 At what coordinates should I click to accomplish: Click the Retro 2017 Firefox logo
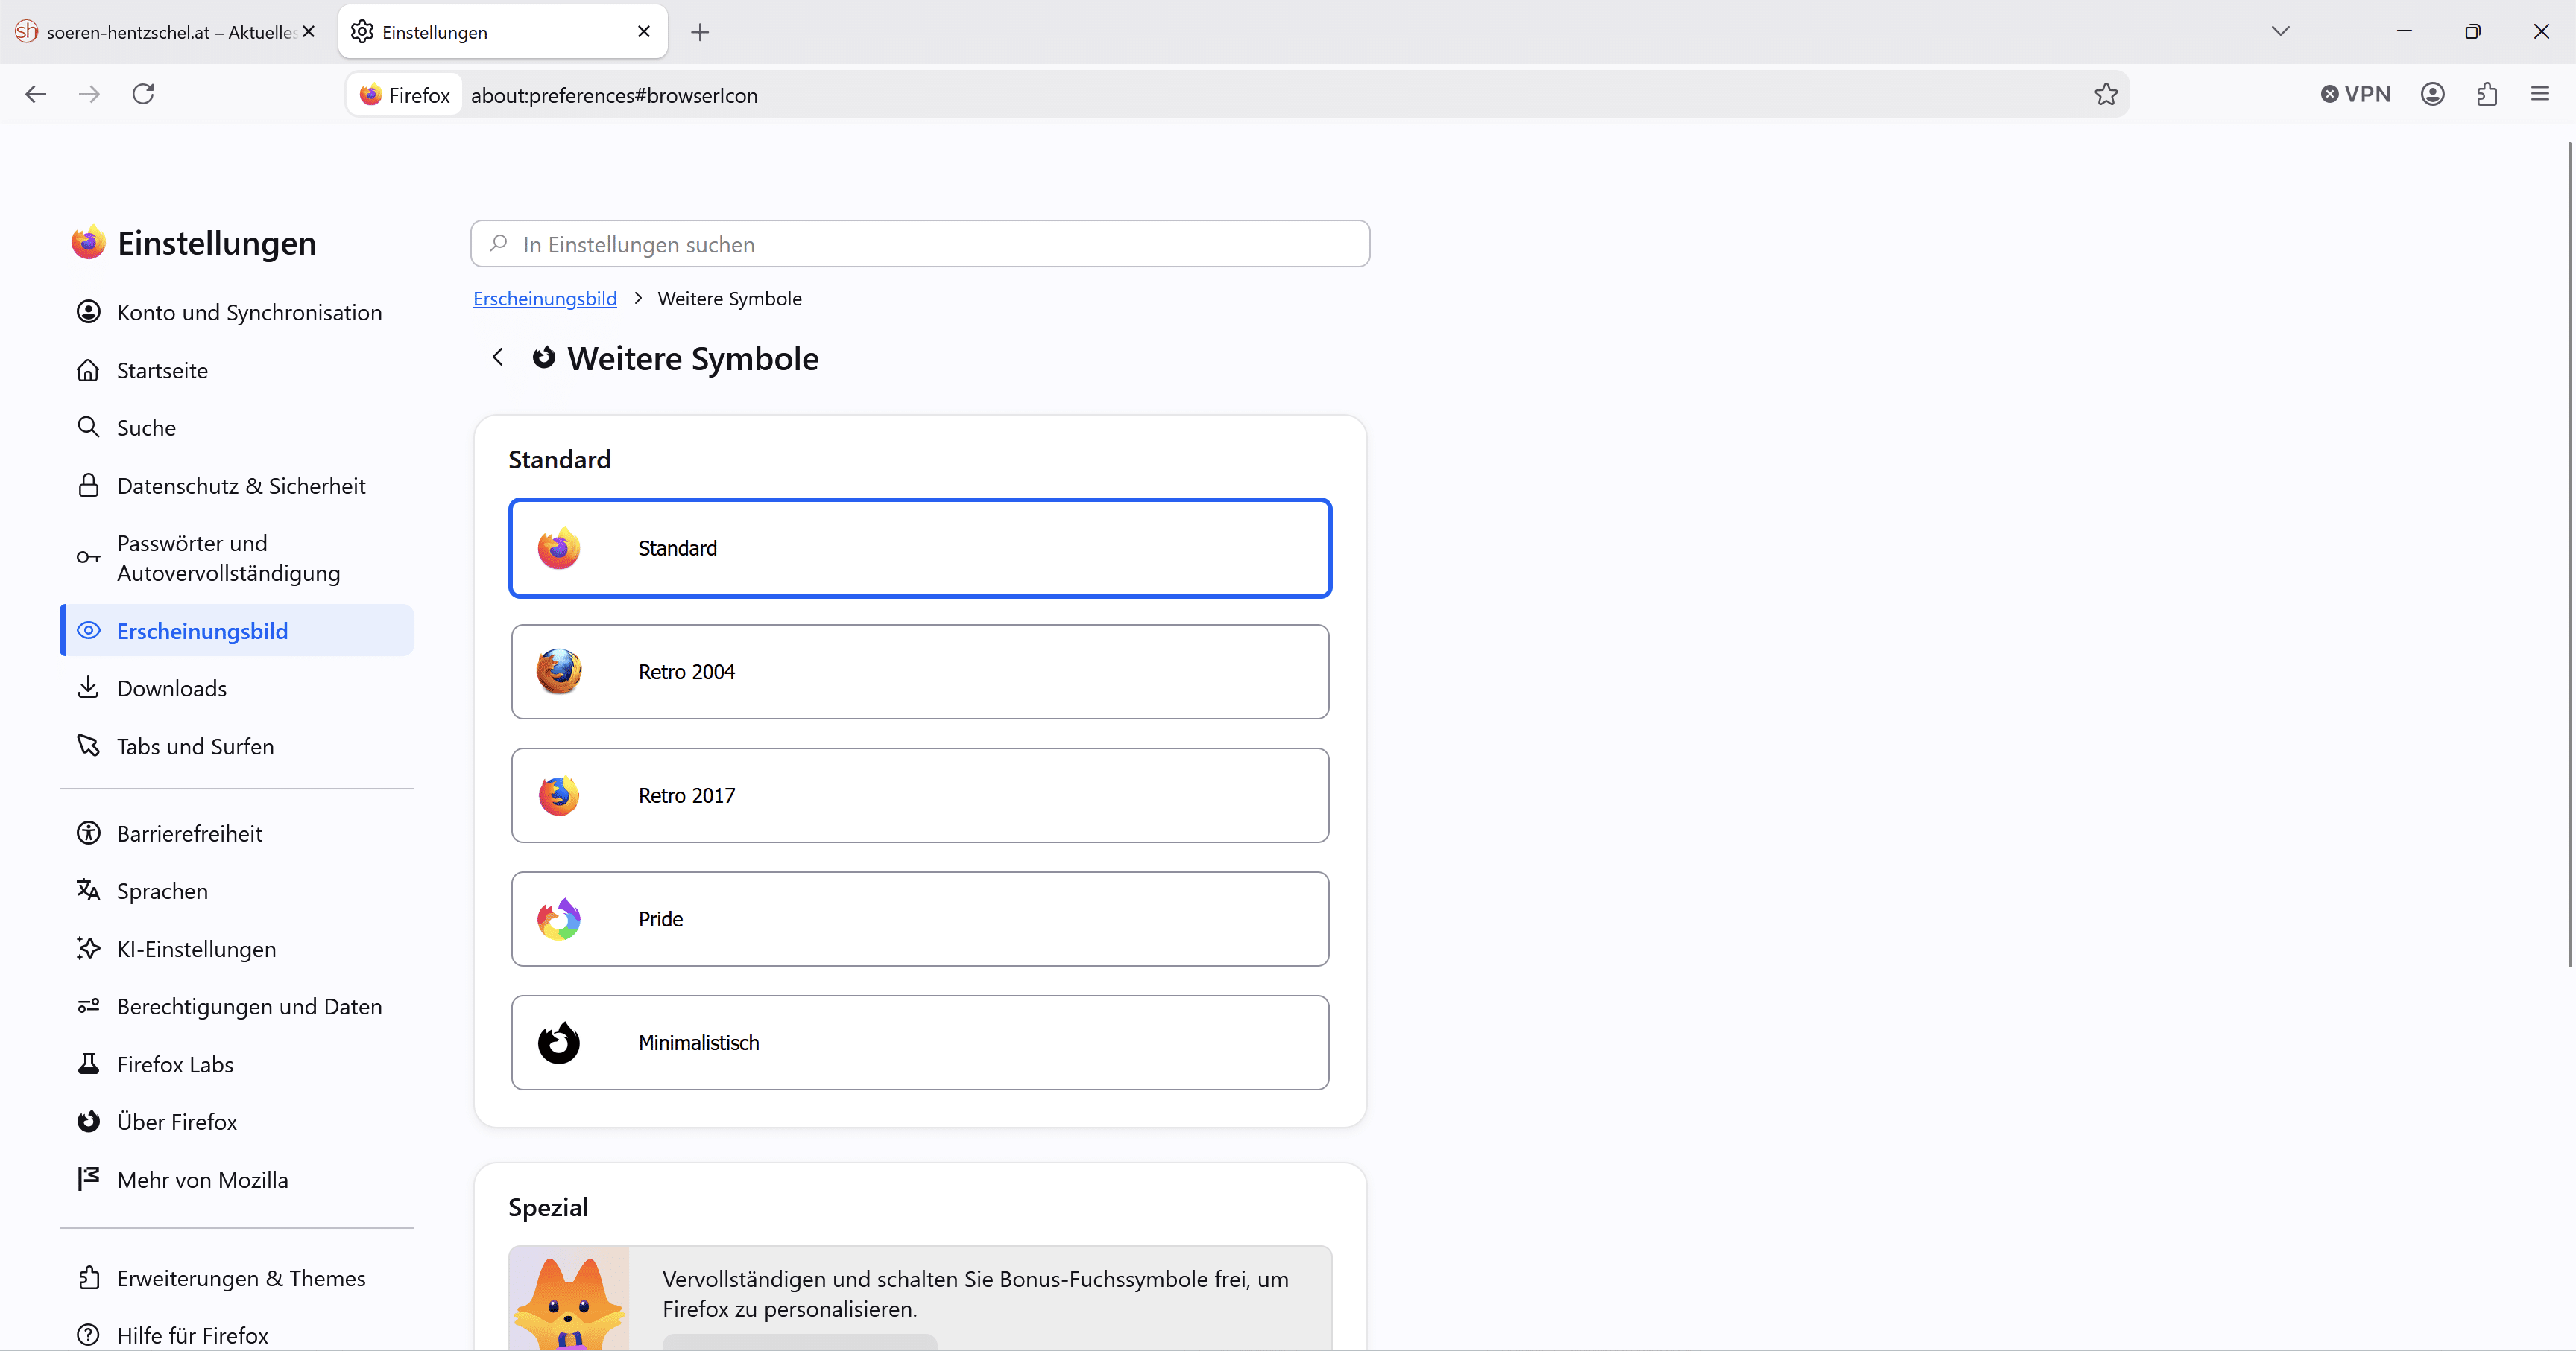pos(559,795)
